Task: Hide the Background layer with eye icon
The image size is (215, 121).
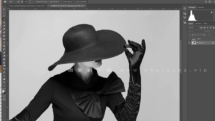Action: coord(190,43)
